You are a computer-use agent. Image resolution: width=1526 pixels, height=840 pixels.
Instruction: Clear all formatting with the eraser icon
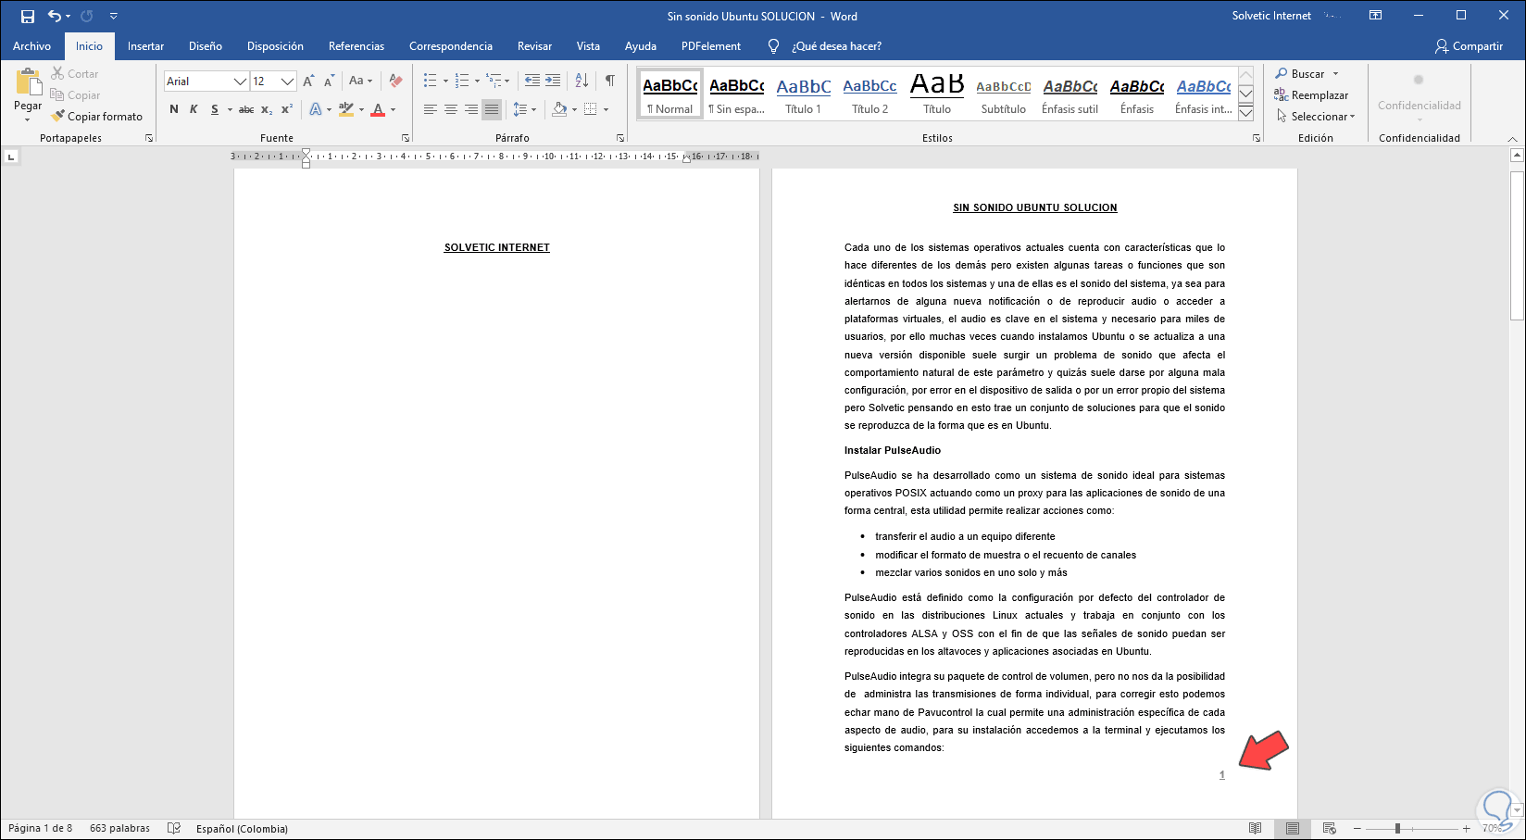click(x=396, y=81)
